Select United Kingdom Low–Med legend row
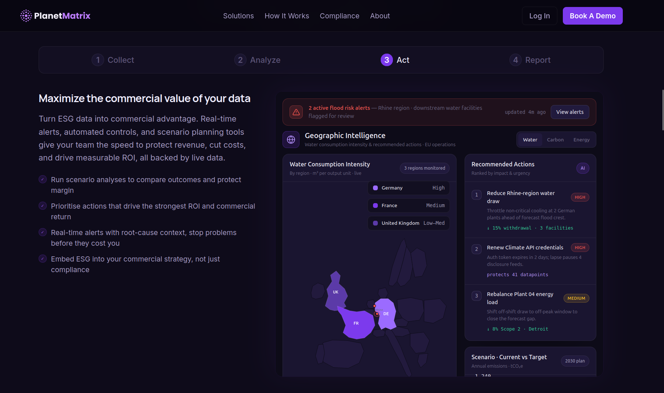The height and width of the screenshot is (393, 664). tap(409, 223)
